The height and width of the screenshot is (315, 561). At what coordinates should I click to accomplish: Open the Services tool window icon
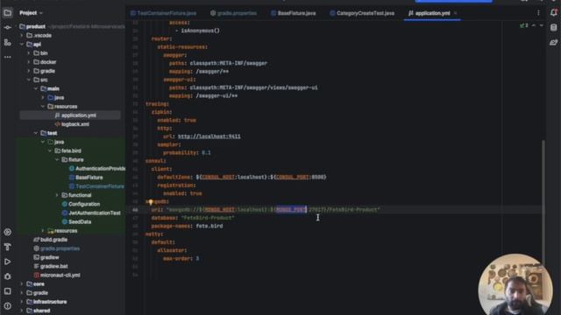[x=8, y=232]
